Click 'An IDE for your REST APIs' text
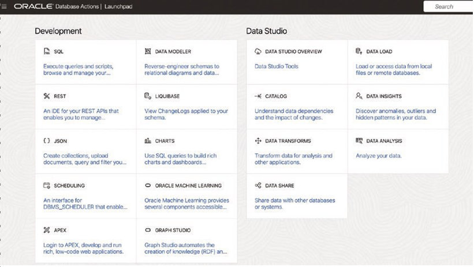 tap(81, 114)
